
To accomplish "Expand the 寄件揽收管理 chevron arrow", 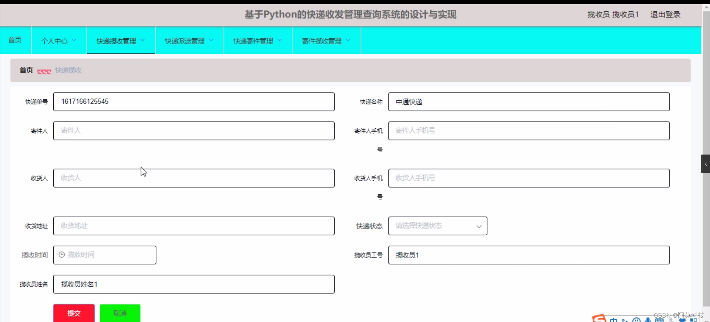I will pos(348,40).
